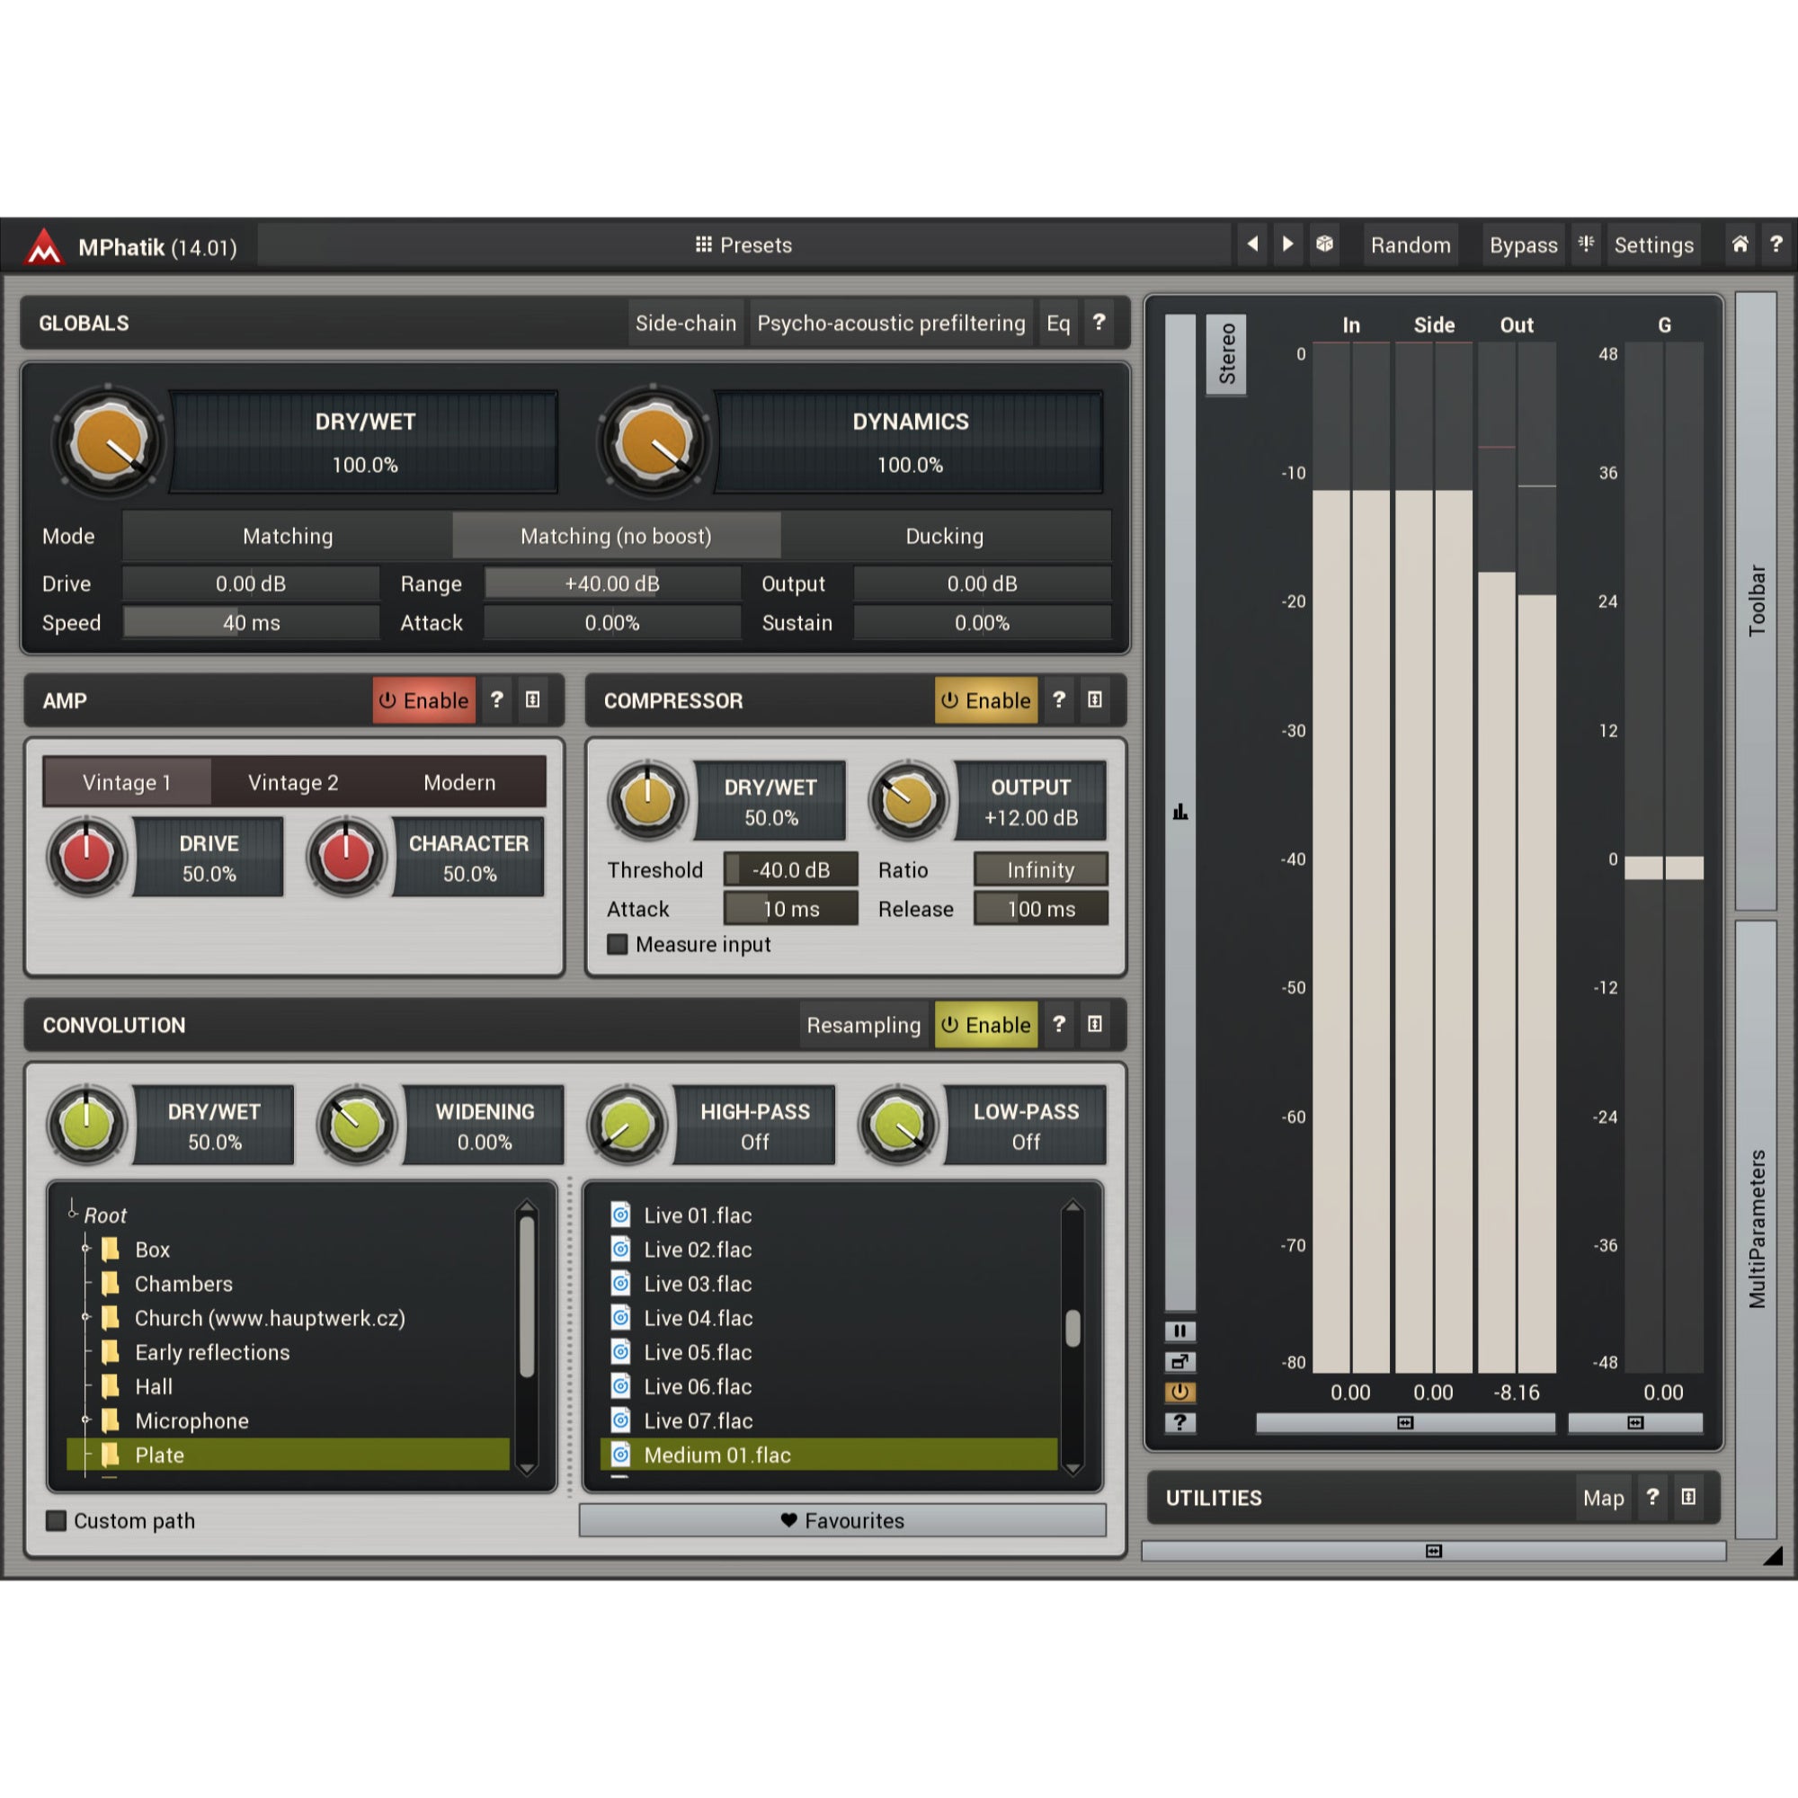Open the Settings button
This screenshot has height=1798, width=1798.
tap(1653, 245)
